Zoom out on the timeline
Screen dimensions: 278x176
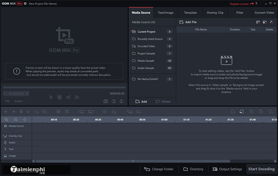[15, 120]
